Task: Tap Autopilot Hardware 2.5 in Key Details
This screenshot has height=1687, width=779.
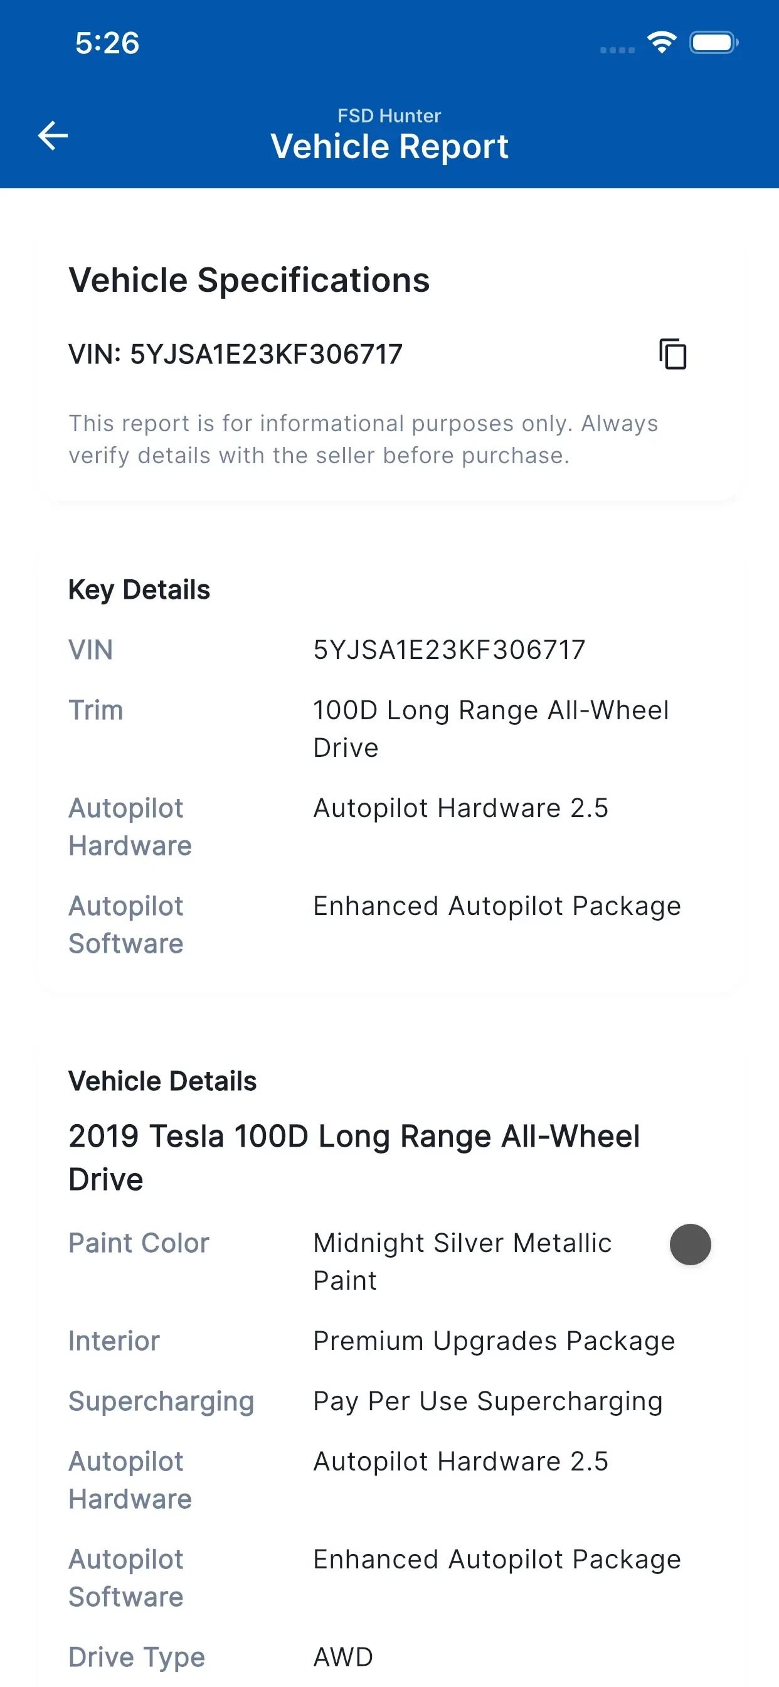Action: 461,808
